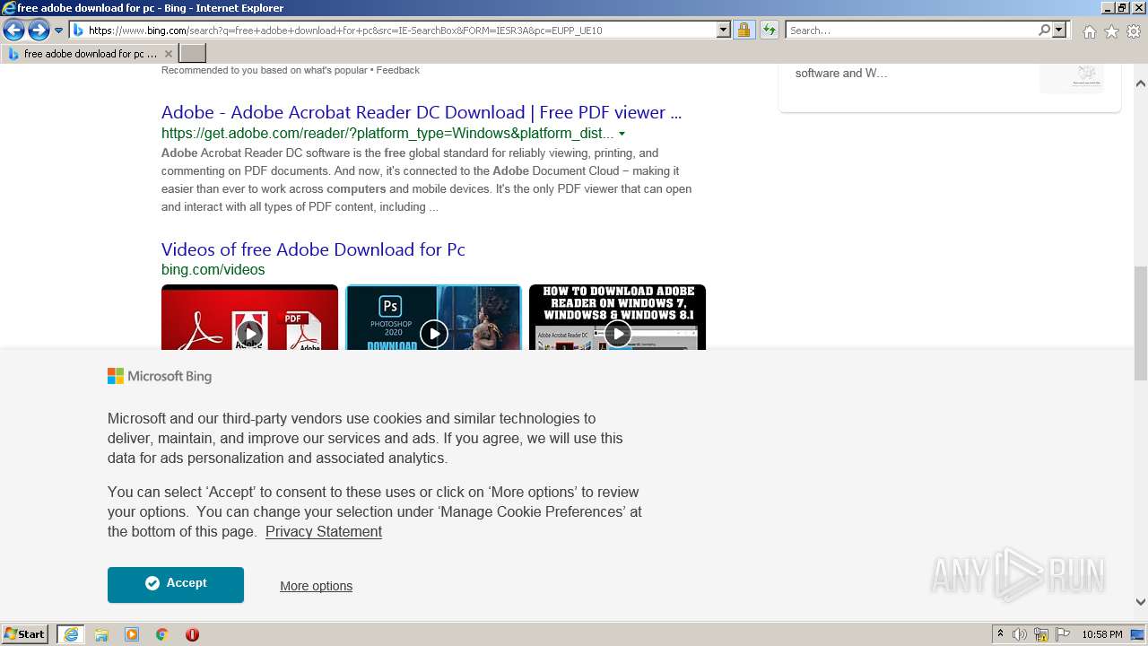1148x646 pixels.
Task: Click the Action Center flag icon
Action: coord(1062,634)
